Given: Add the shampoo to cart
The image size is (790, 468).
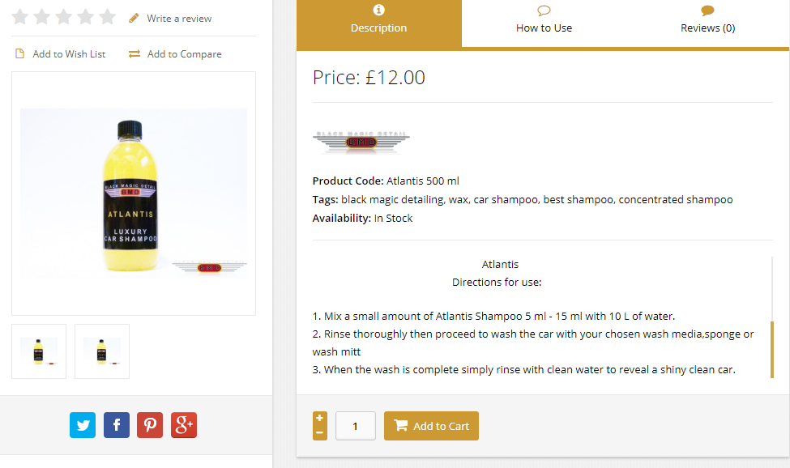Looking at the screenshot, I should pyautogui.click(x=431, y=426).
